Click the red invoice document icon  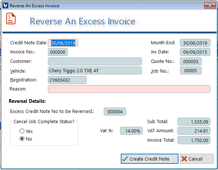pyautogui.click(x=11, y=19)
